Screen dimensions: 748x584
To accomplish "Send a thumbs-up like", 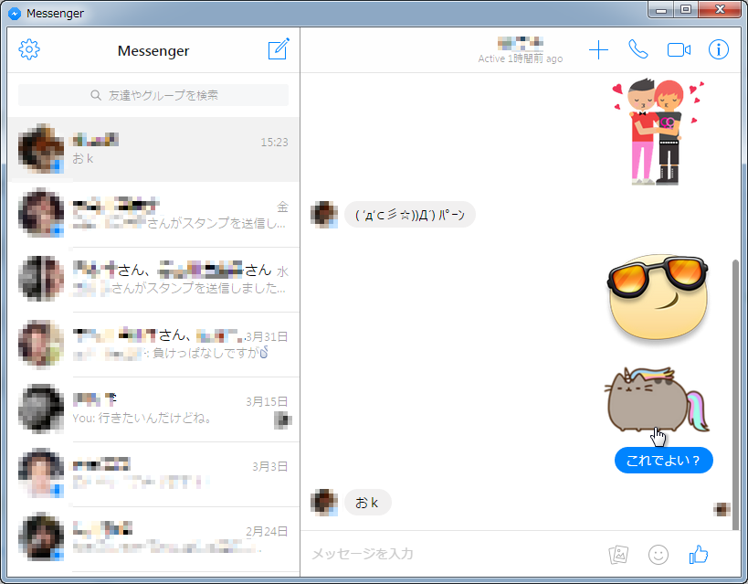I will click(698, 555).
